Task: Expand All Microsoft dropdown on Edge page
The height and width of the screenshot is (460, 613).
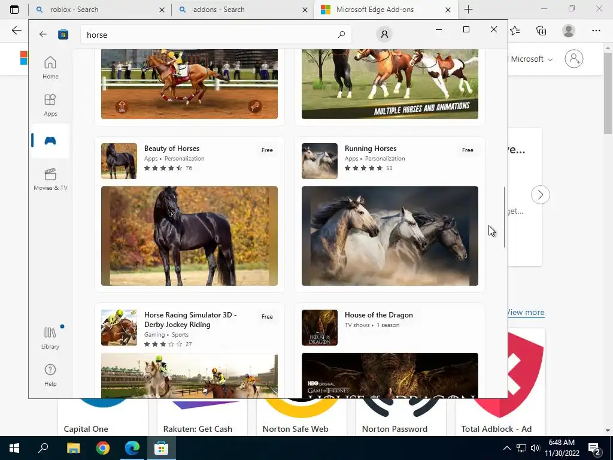Action: coord(530,59)
